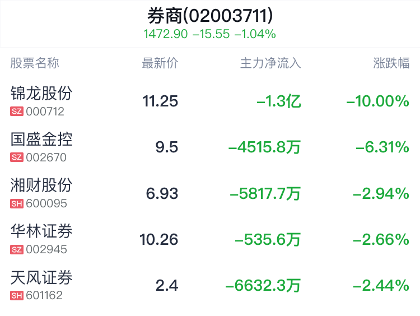Click 天风证券's net inflow -6632.3万
The width and height of the screenshot is (420, 316).
click(x=263, y=286)
